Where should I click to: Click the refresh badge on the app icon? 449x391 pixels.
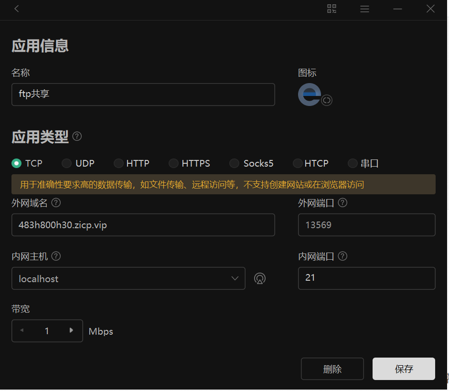pyautogui.click(x=327, y=100)
